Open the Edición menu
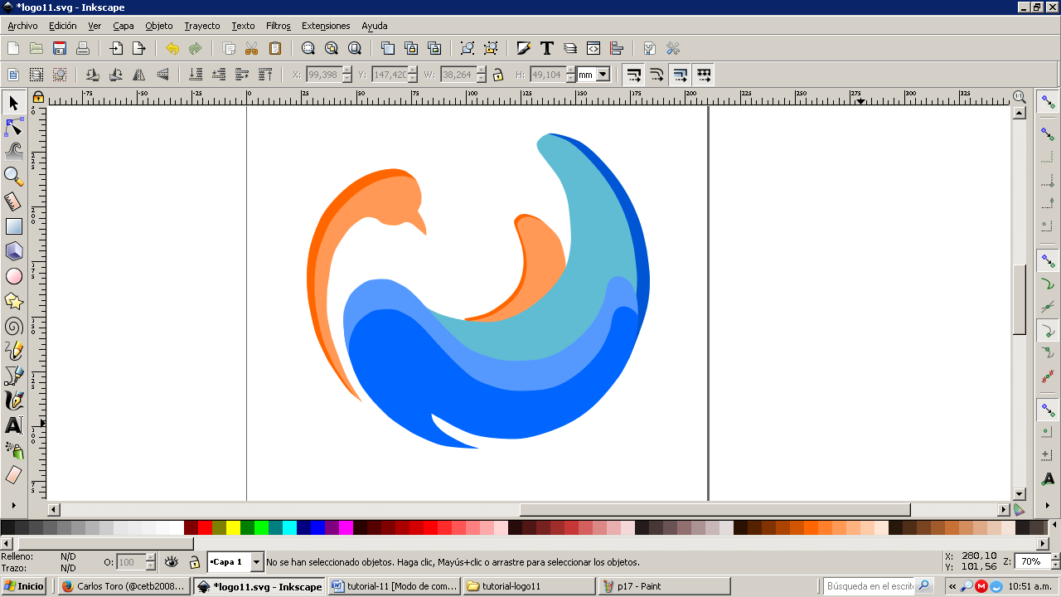Image resolution: width=1061 pixels, height=597 pixels. point(63,26)
